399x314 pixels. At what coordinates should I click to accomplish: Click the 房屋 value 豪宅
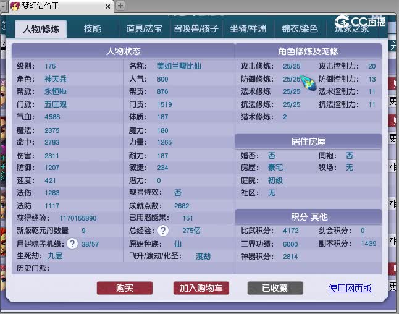click(x=275, y=168)
